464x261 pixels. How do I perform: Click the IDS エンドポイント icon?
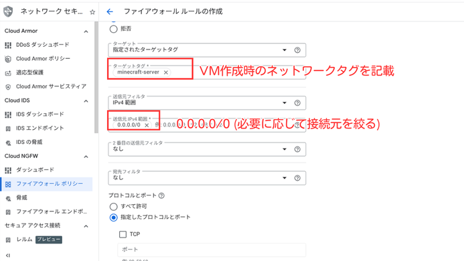pyautogui.click(x=8, y=128)
